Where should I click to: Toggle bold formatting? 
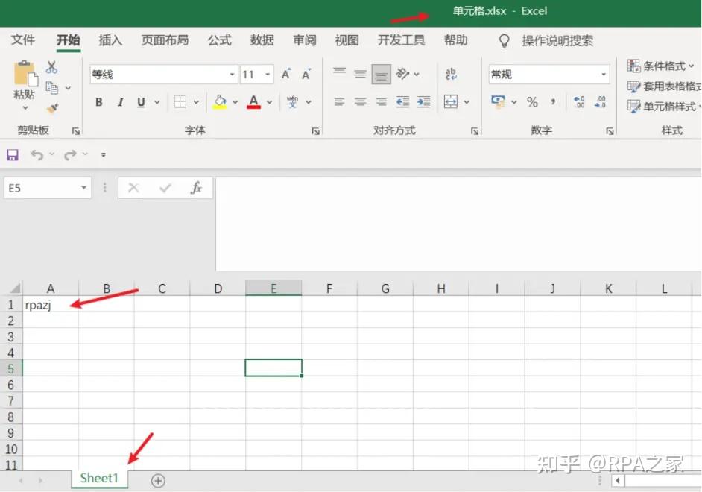[98, 102]
